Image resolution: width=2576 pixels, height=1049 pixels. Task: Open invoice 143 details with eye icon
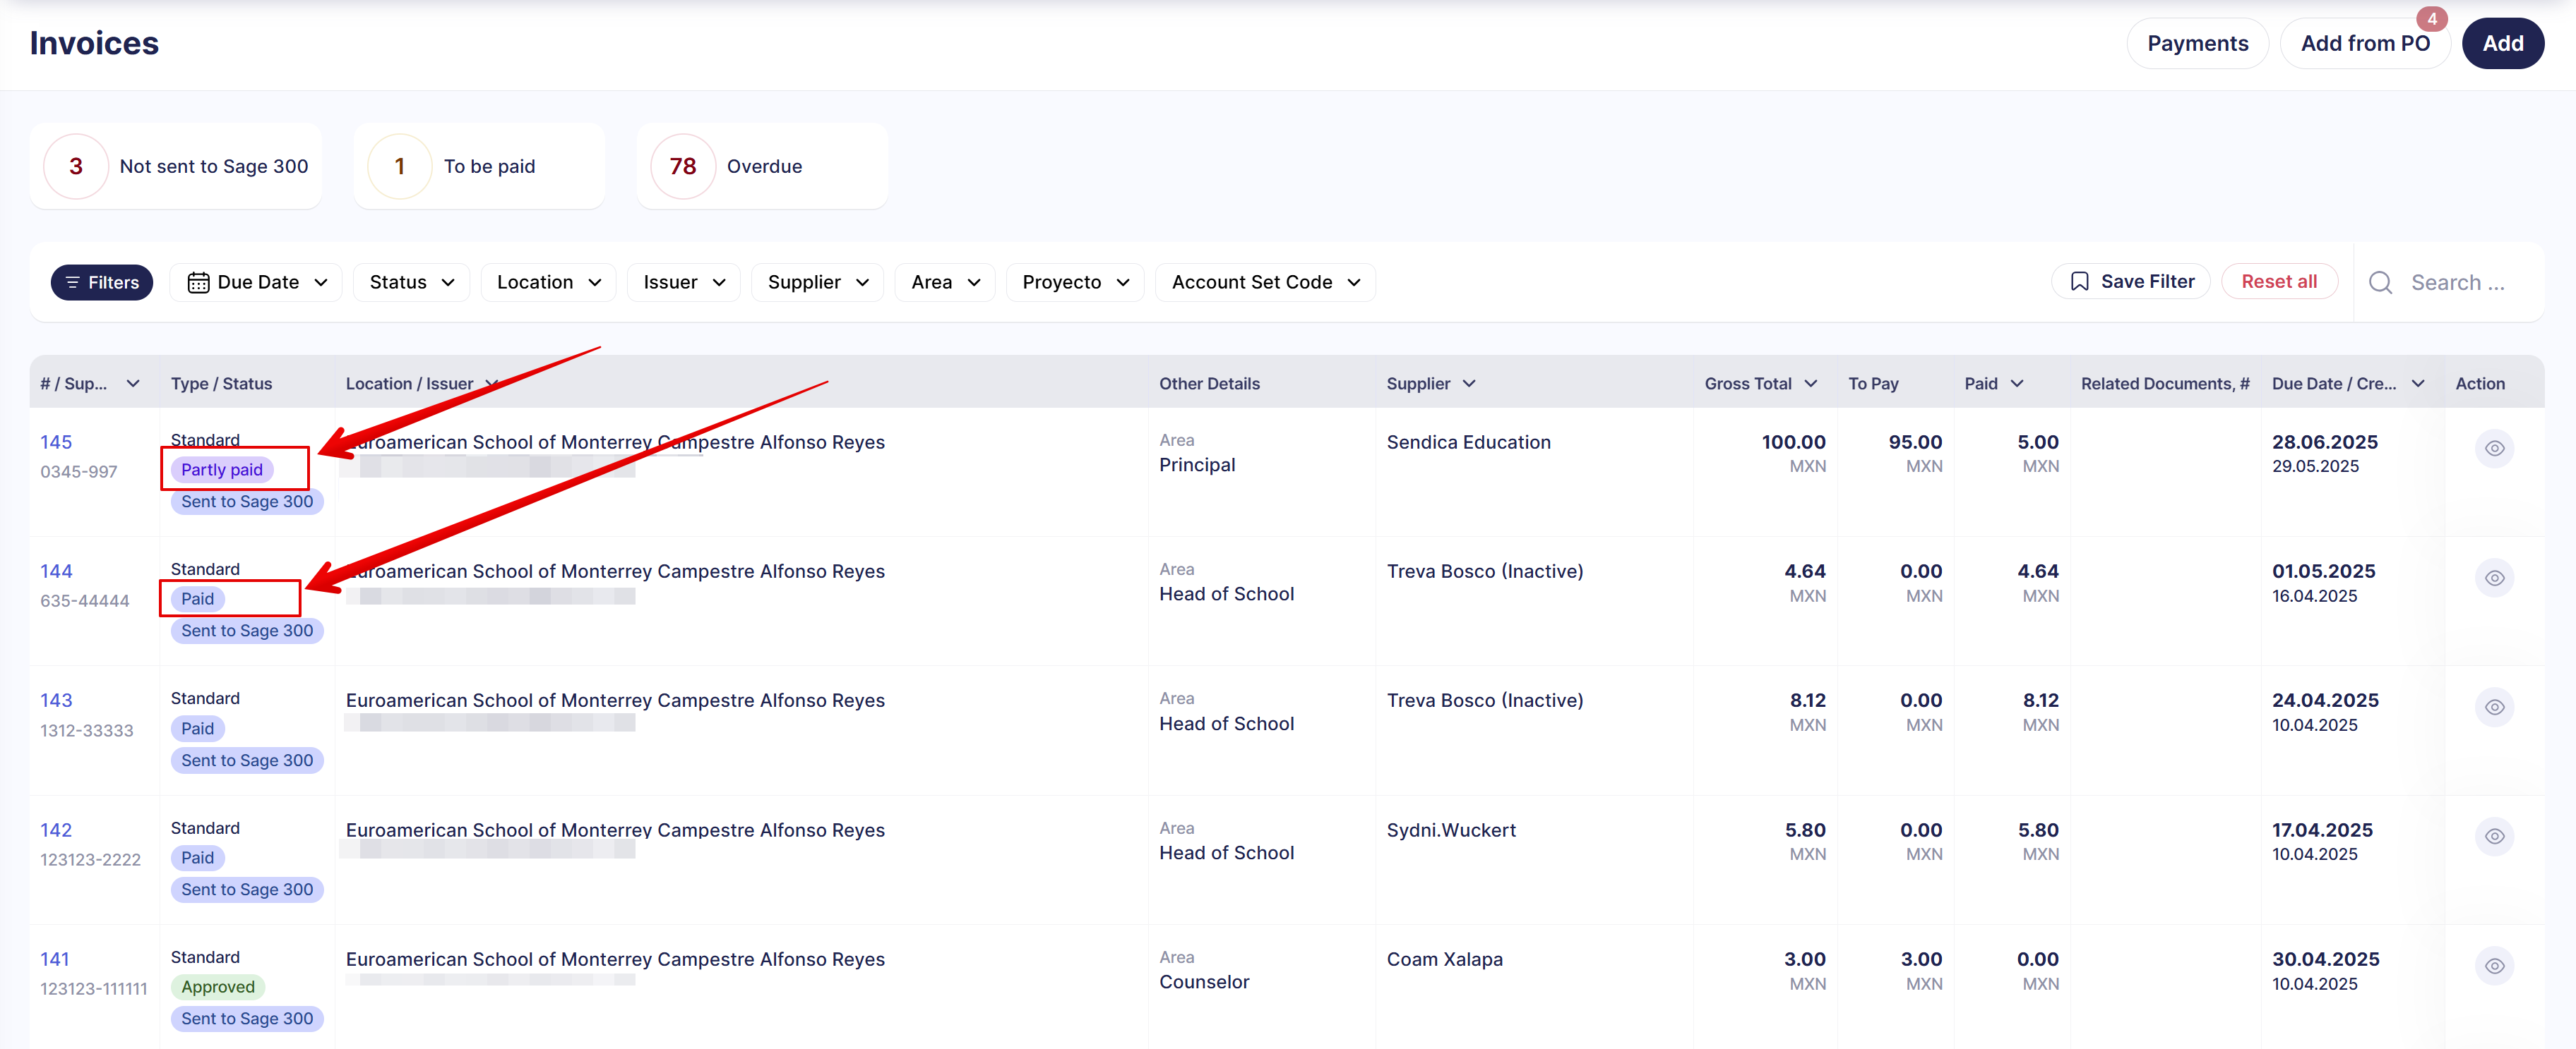pos(2494,708)
